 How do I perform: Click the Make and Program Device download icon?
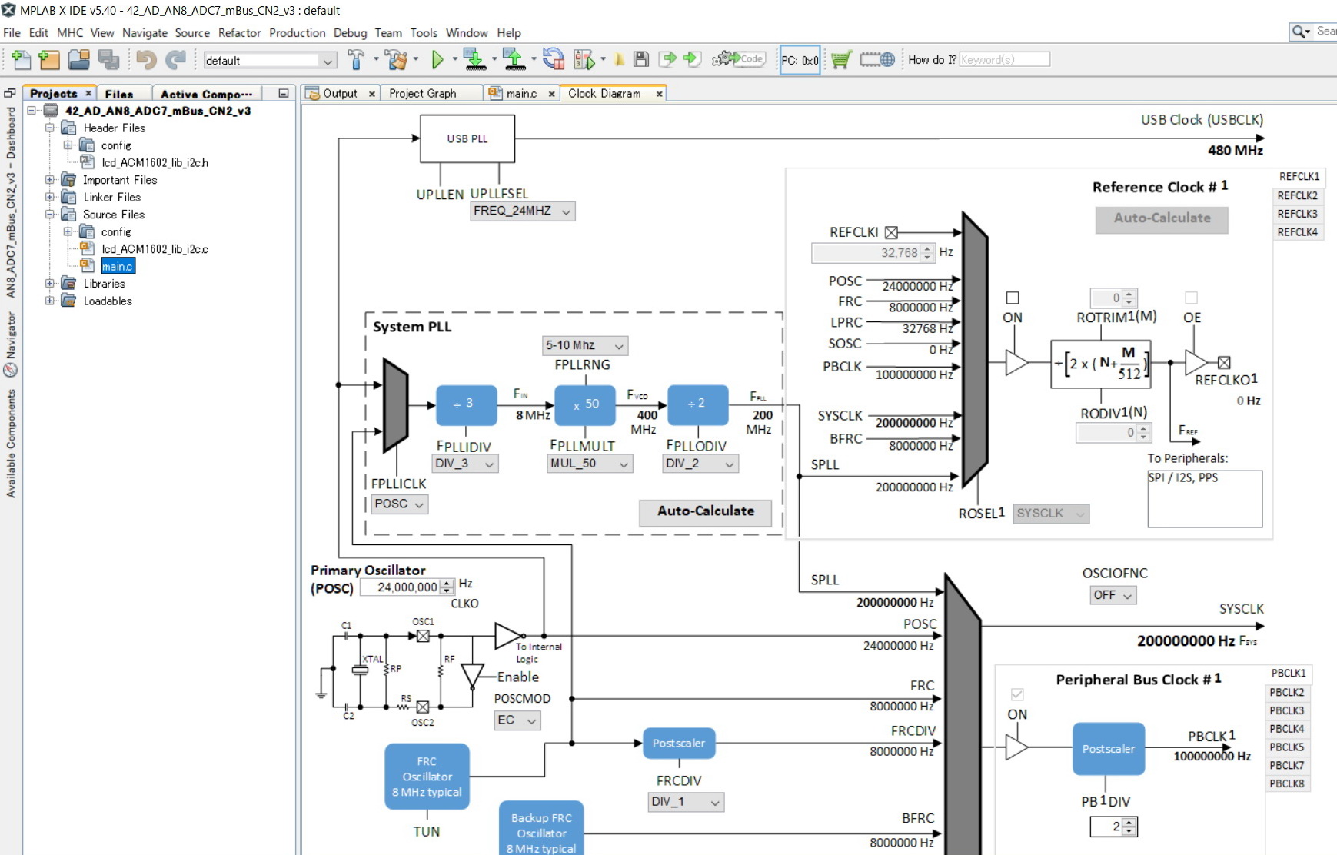[474, 60]
